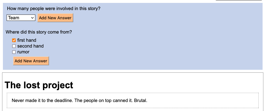The height and width of the screenshot is (111, 266).
Task: Uncheck the first hand checkbox
Action: [14, 40]
